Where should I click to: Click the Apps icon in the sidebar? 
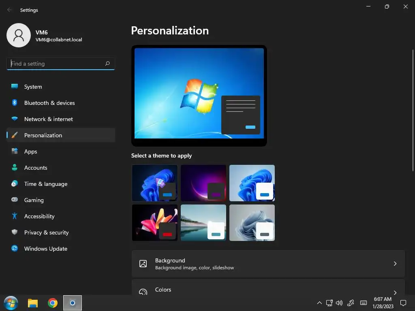(x=15, y=151)
